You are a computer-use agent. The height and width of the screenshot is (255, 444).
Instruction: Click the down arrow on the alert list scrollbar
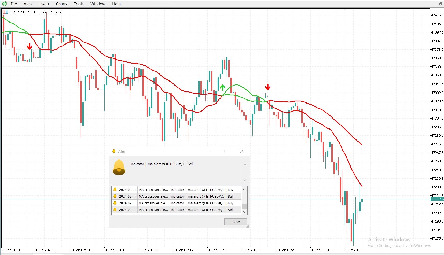[244, 212]
